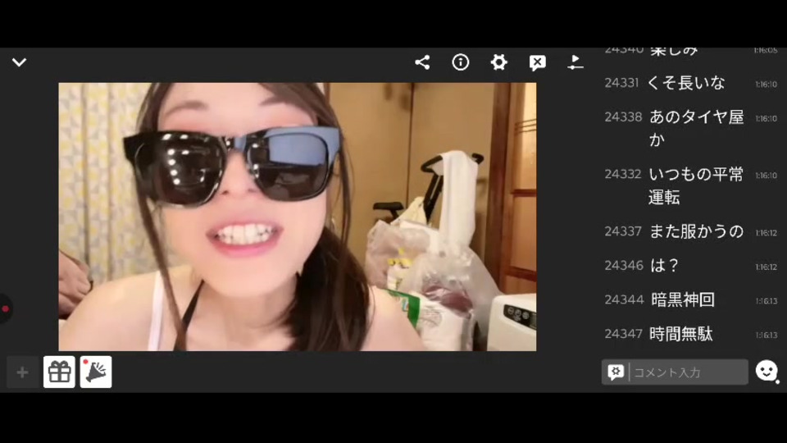Viewport: 787px width, 443px height.
Task: Click the comment number 24331
Action: pos(621,83)
